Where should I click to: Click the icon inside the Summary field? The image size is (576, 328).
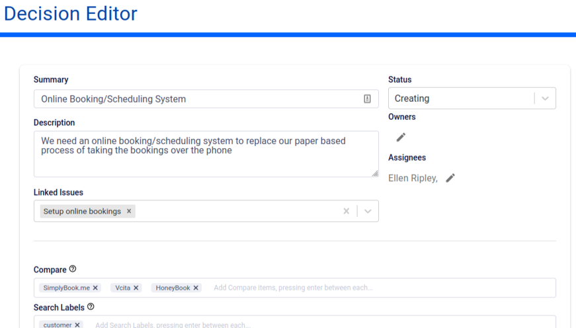click(367, 99)
